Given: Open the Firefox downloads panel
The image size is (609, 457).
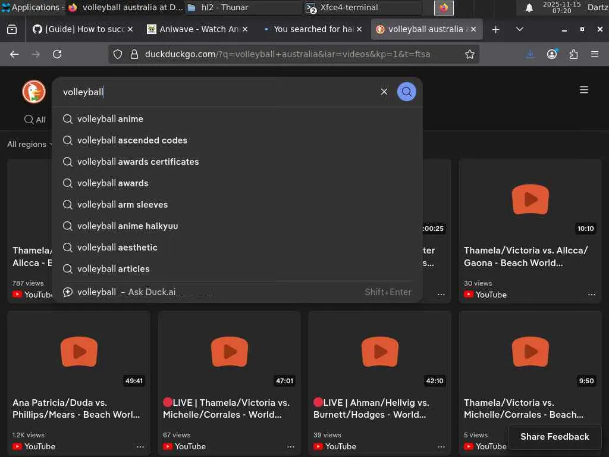Looking at the screenshot, I should click(530, 54).
